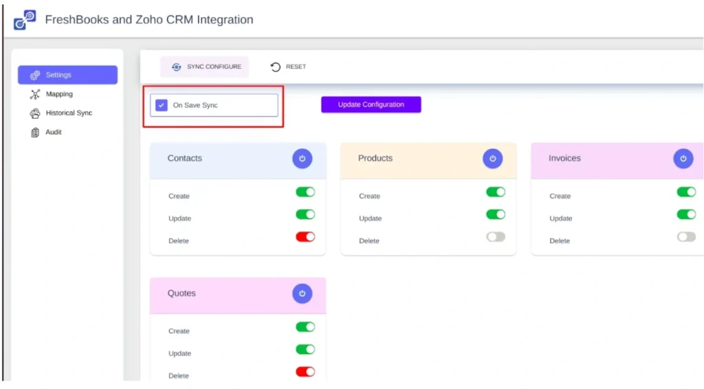This screenshot has height=389, width=704.
Task: Disable Products Create toggle
Action: 496,192
